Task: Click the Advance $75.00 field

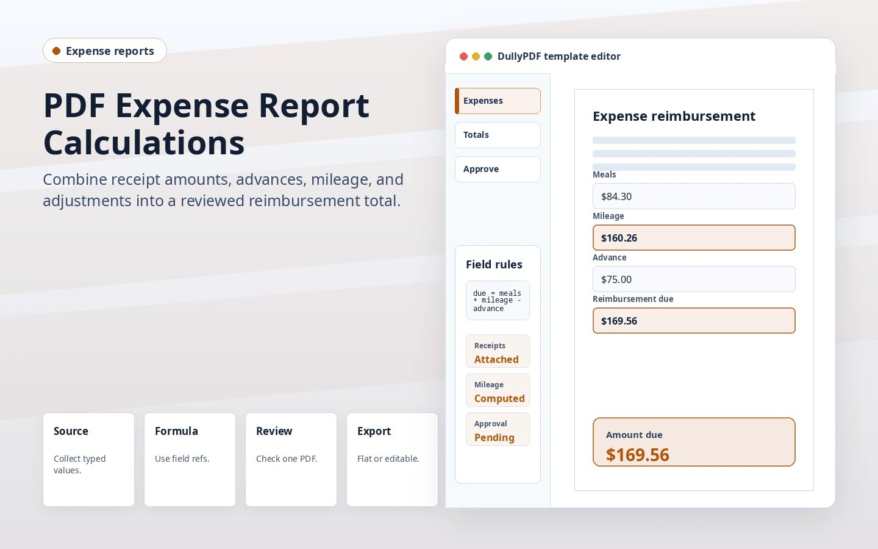Action: (x=694, y=279)
